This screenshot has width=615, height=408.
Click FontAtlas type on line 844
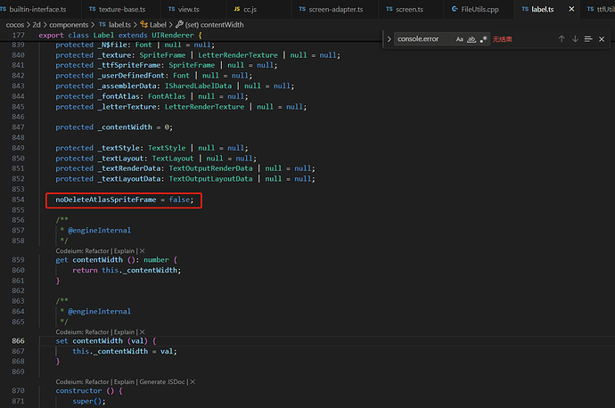click(x=167, y=96)
